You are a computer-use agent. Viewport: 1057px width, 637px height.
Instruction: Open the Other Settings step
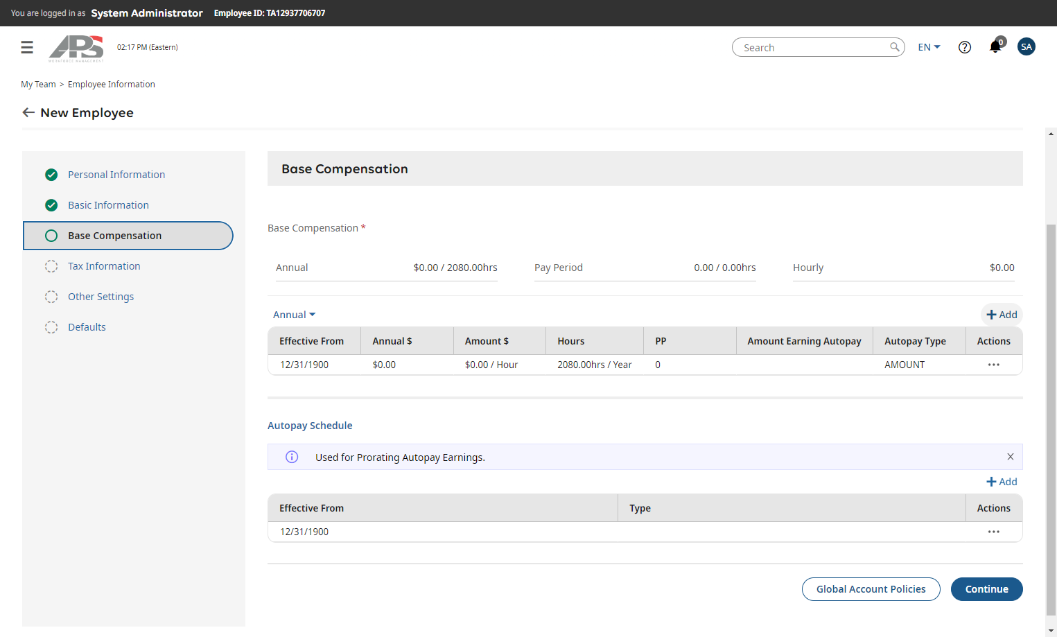point(101,297)
